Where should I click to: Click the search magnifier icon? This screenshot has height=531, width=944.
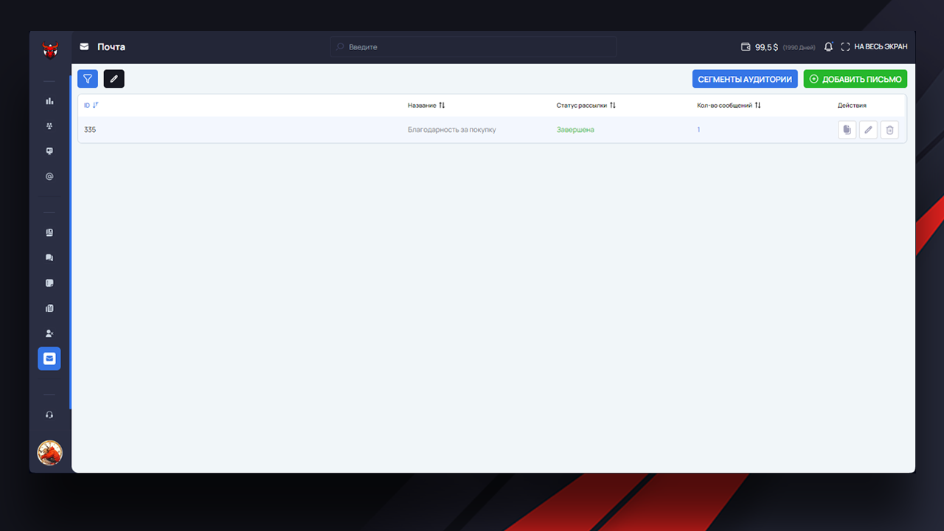coord(340,46)
